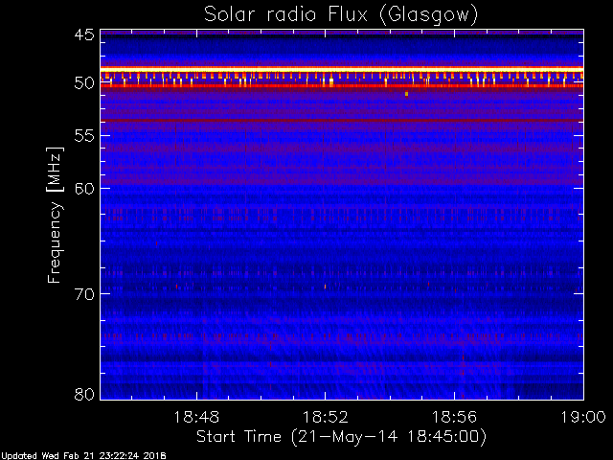The width and height of the screenshot is (613, 460).
Task: Click the 60 frequency tick label
Action: 84,189
